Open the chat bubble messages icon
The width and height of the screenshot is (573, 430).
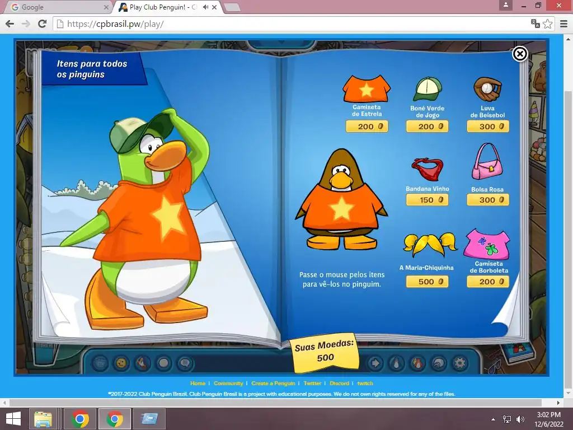[x=185, y=363]
